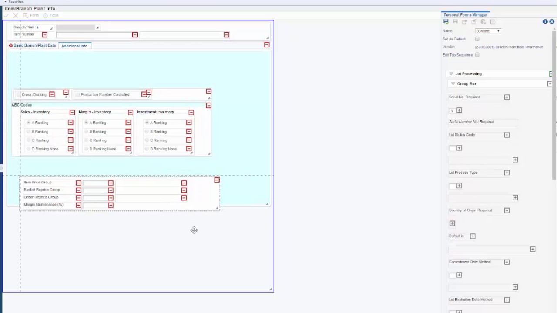Open the Name (Create) dropdown

click(x=488, y=31)
